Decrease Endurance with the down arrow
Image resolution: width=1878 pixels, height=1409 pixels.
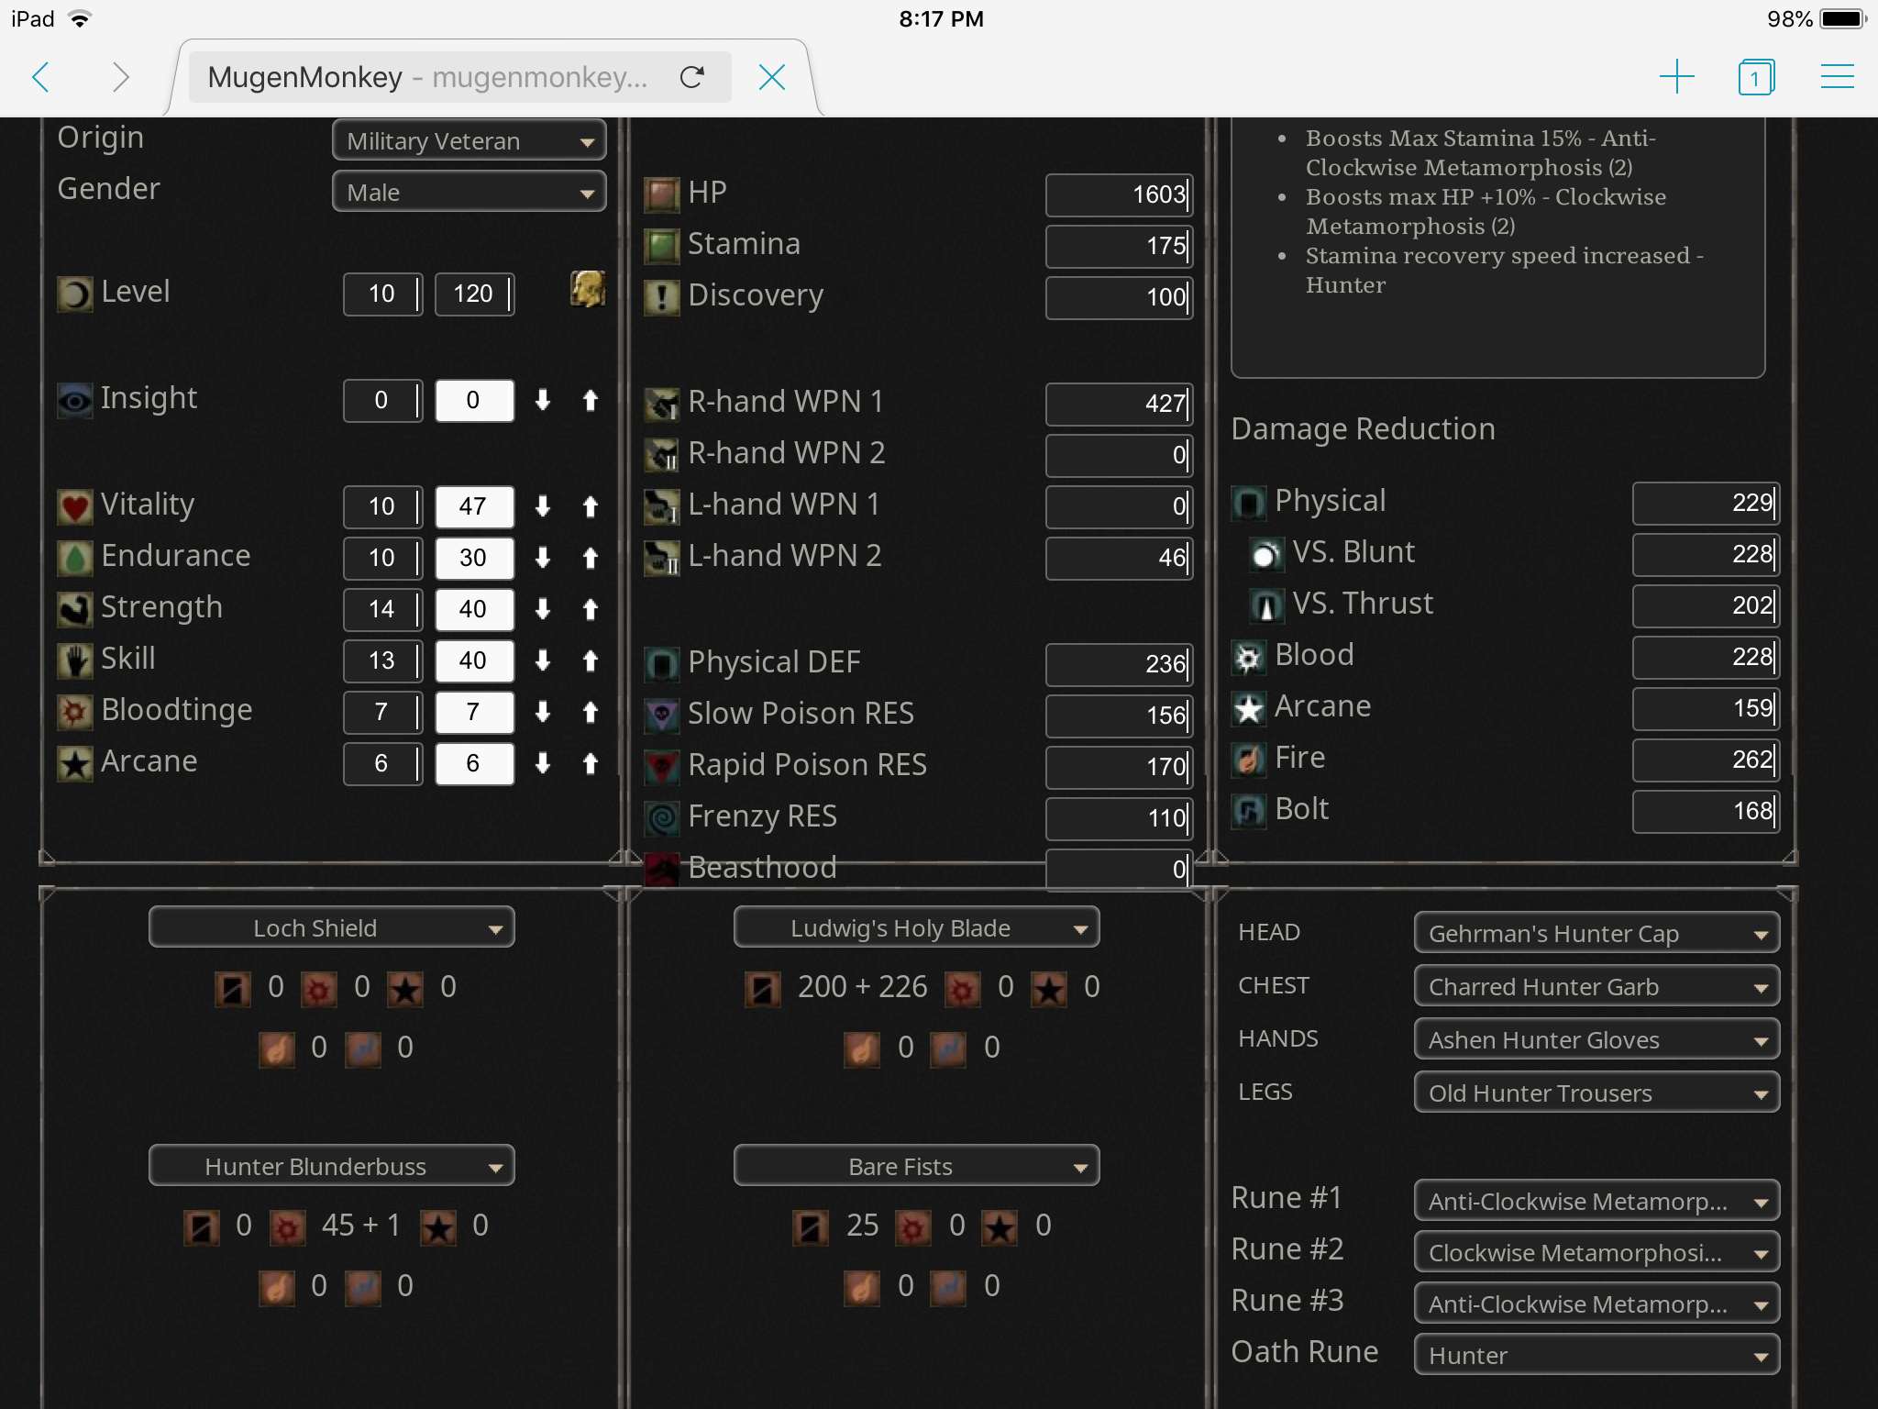click(543, 558)
